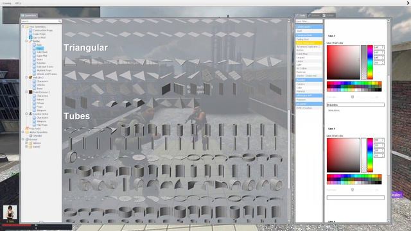Image resolution: width=411 pixels, height=231 pixels.
Task: Pick a shade in Line 3 saturation square
Action: click(x=343, y=155)
